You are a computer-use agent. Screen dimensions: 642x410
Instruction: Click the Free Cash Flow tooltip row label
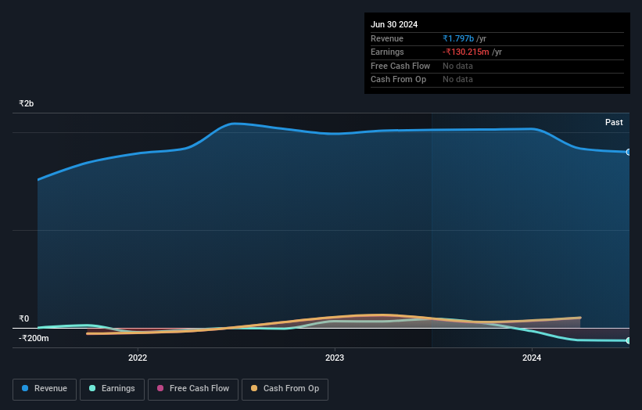[400, 66]
